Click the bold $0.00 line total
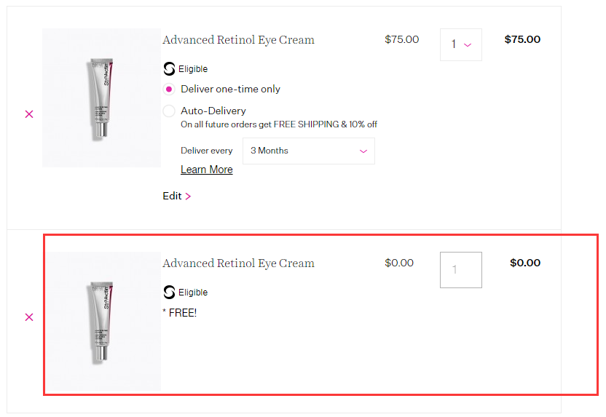The width and height of the screenshot is (606, 417). tap(525, 263)
